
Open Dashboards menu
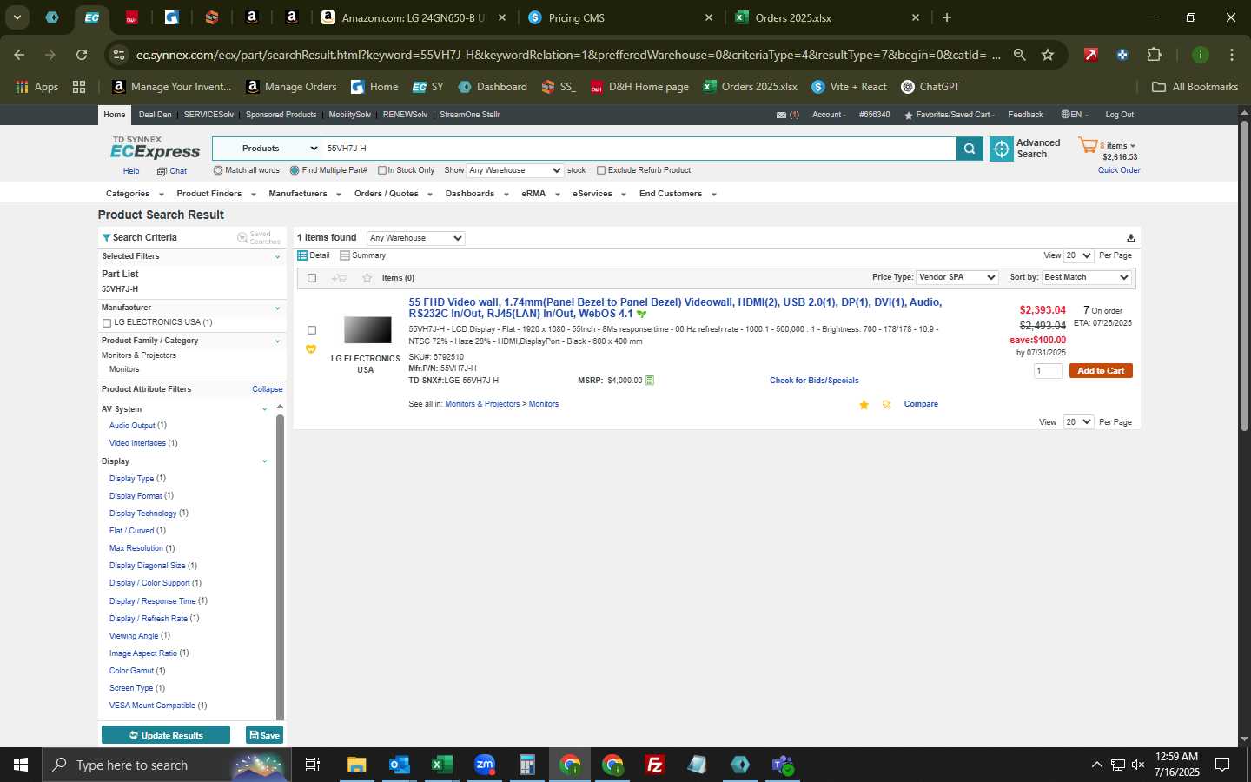[x=477, y=194]
